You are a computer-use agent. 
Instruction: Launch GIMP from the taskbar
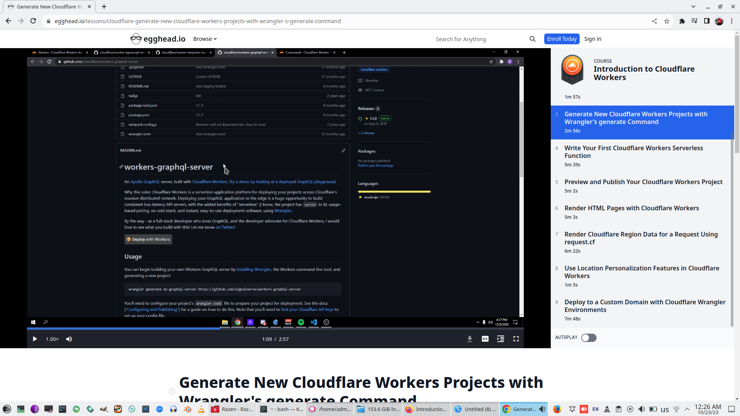(104, 409)
